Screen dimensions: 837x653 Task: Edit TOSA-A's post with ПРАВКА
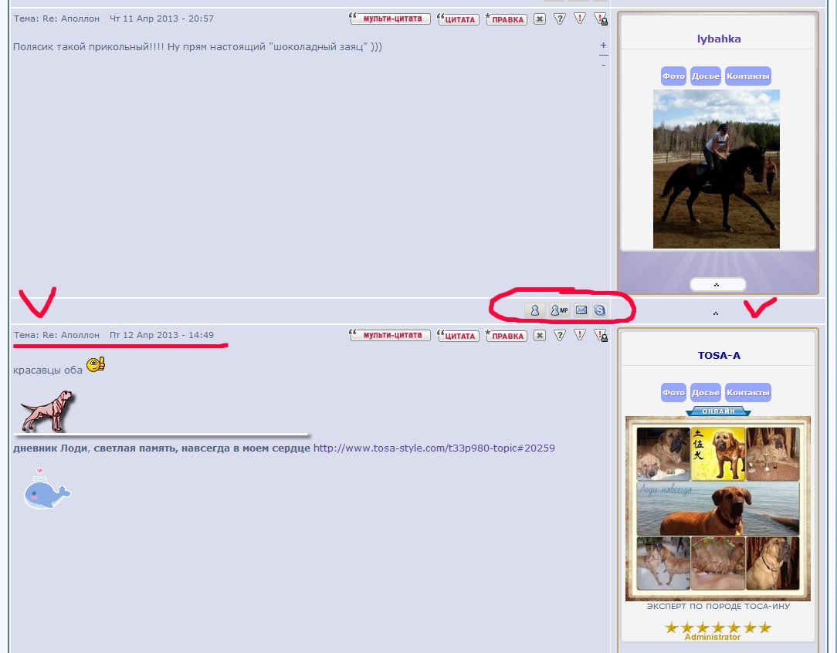[x=506, y=336]
